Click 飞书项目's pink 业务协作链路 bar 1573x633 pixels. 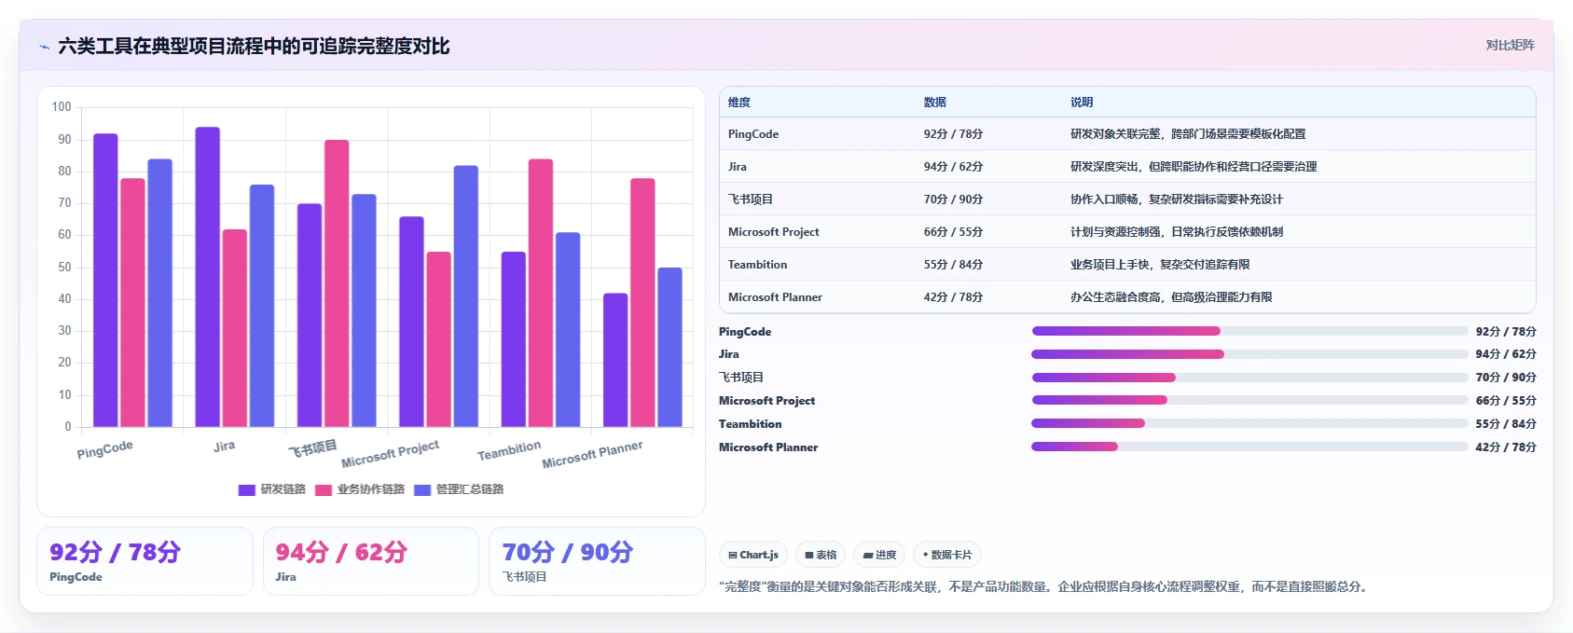pos(337,284)
